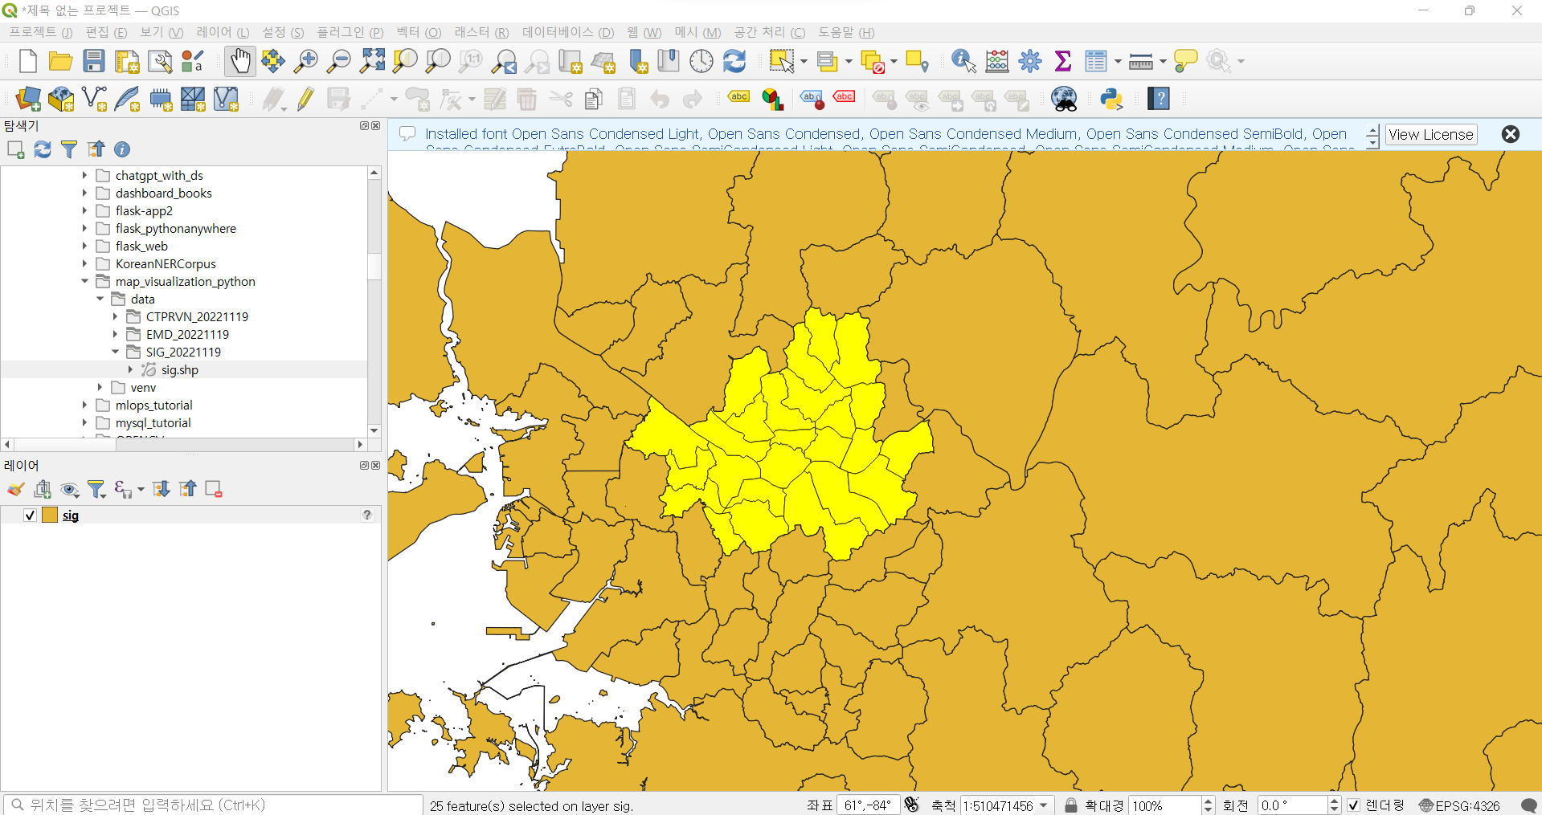
Task: Click the locator search input field
Action: 214,805
